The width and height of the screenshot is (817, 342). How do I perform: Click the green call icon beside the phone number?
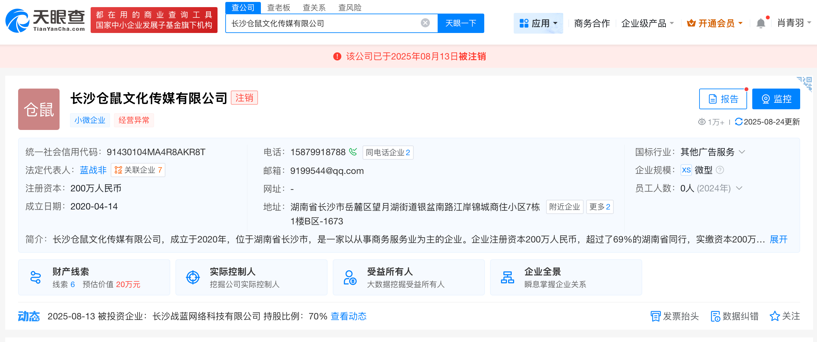pos(353,152)
